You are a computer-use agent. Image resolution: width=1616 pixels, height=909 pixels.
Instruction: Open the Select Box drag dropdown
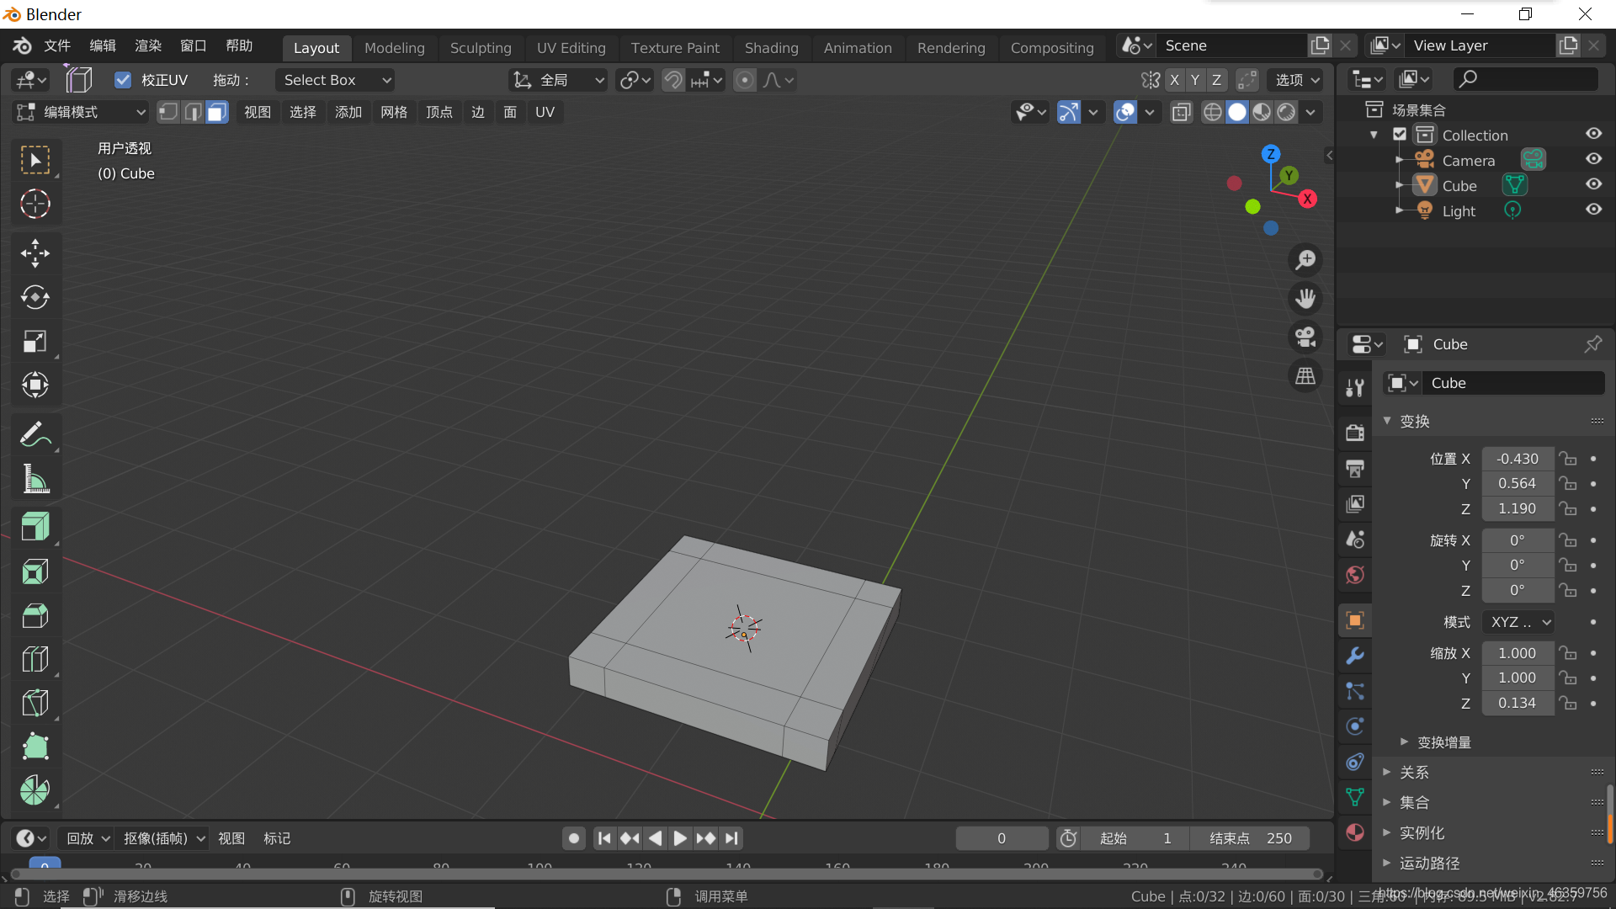tap(335, 80)
